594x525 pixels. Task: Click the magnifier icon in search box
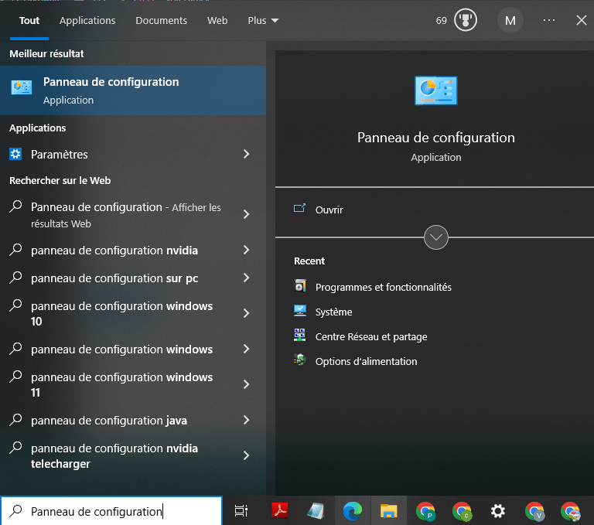click(x=16, y=511)
